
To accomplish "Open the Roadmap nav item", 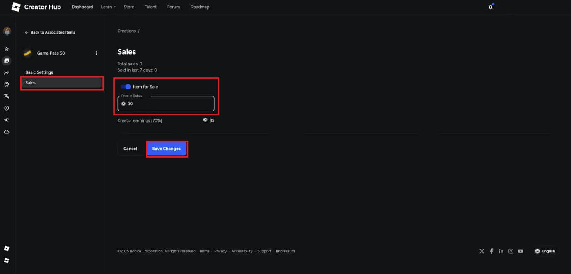I will click(x=200, y=7).
